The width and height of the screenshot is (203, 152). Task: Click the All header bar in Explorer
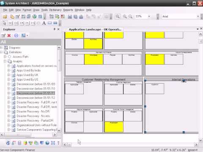pyautogui.click(x=30, y=42)
